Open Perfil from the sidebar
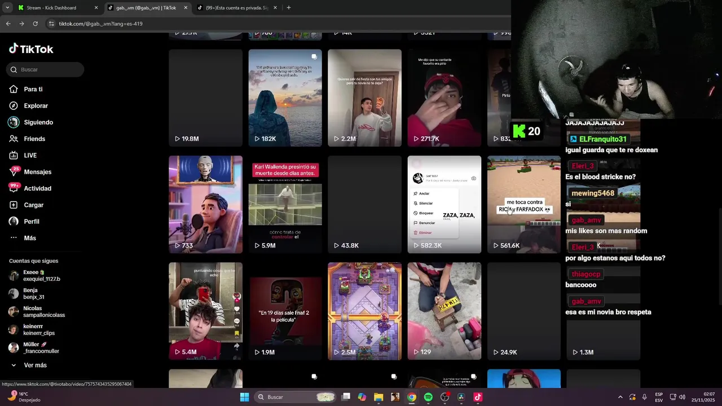Image resolution: width=722 pixels, height=406 pixels. pyautogui.click(x=24, y=222)
